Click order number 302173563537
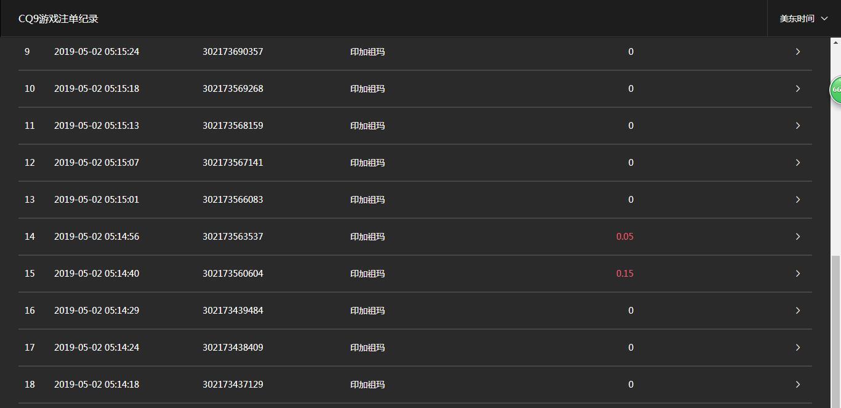Screen dimensions: 841x408 (x=233, y=237)
